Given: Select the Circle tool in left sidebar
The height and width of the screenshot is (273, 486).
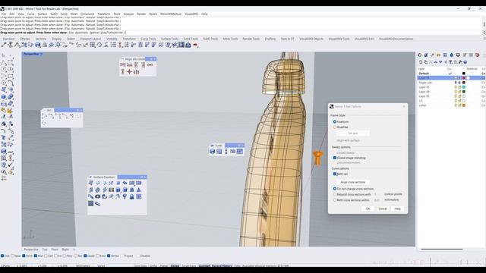Looking at the screenshot, I should (3, 69).
